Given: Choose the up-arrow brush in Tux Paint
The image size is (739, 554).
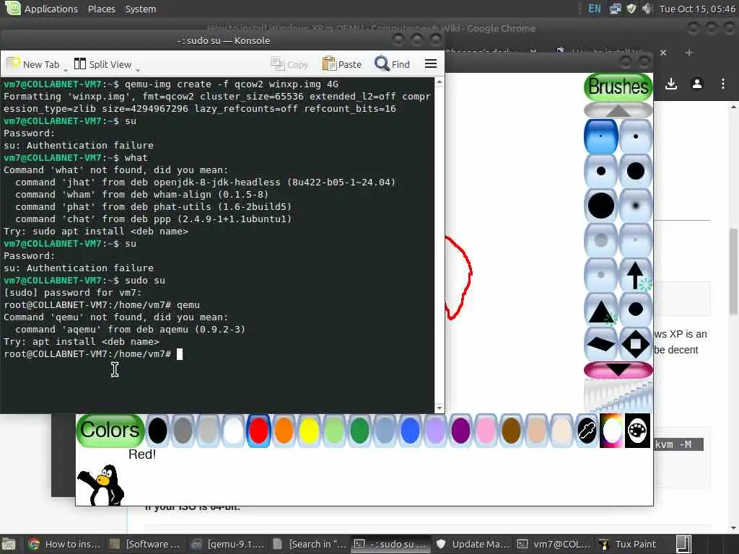Looking at the screenshot, I should (x=635, y=275).
